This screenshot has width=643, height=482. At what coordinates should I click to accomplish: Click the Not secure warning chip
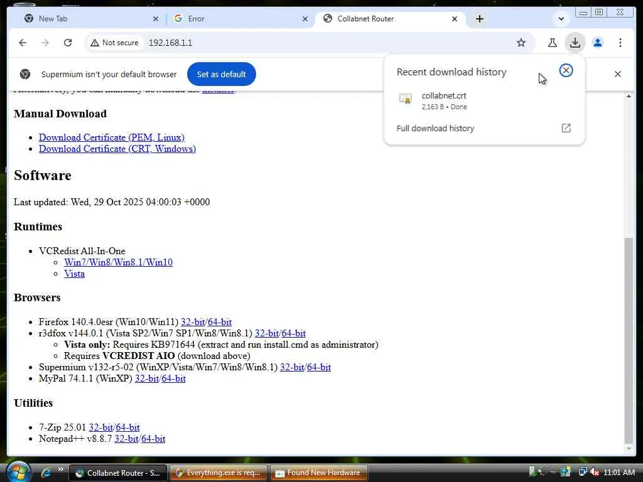[x=115, y=43]
